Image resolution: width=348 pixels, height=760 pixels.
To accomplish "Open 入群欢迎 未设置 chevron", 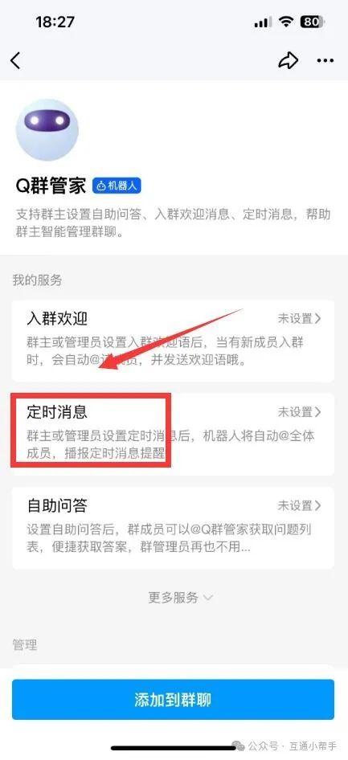I will (299, 318).
